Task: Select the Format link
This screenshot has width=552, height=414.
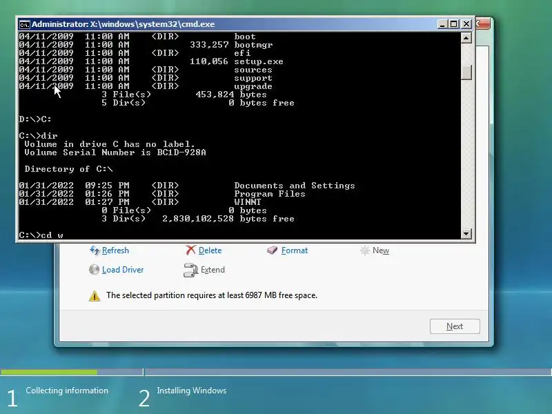Action: 295,250
